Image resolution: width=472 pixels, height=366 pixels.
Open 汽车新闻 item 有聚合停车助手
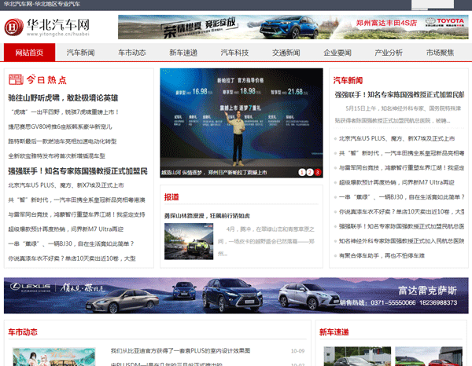[382, 256]
